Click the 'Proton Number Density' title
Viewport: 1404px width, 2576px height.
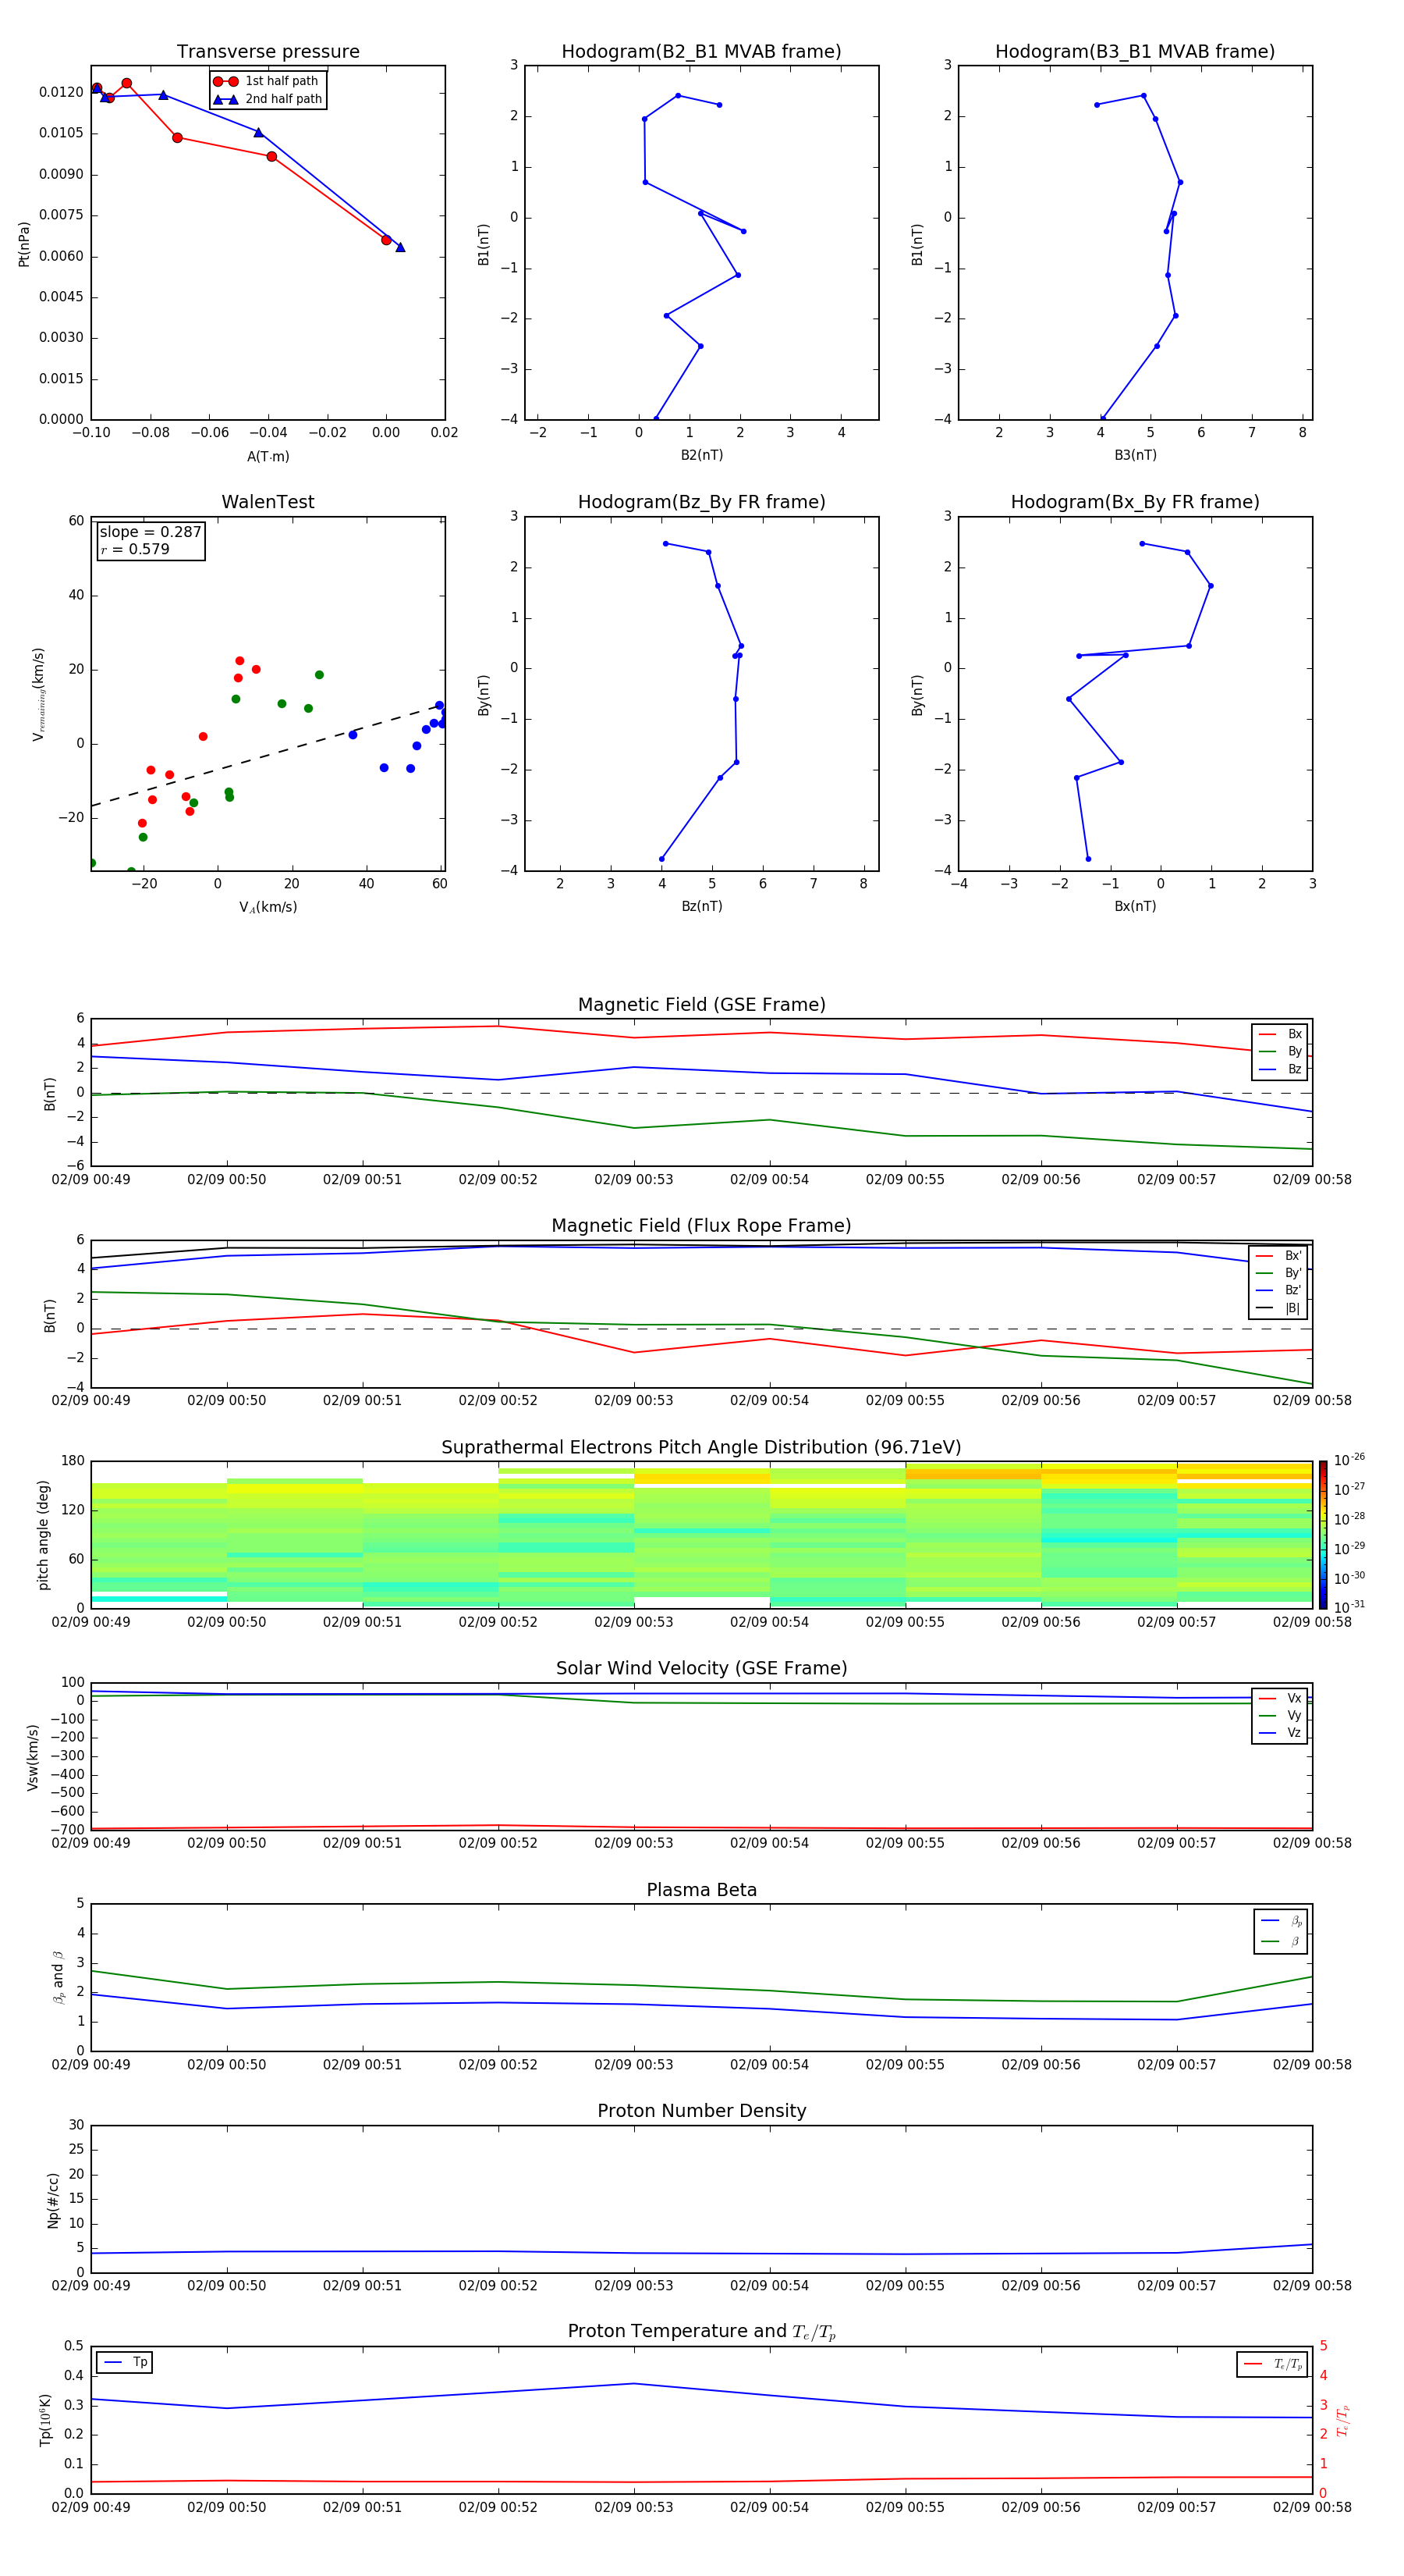coord(701,2111)
